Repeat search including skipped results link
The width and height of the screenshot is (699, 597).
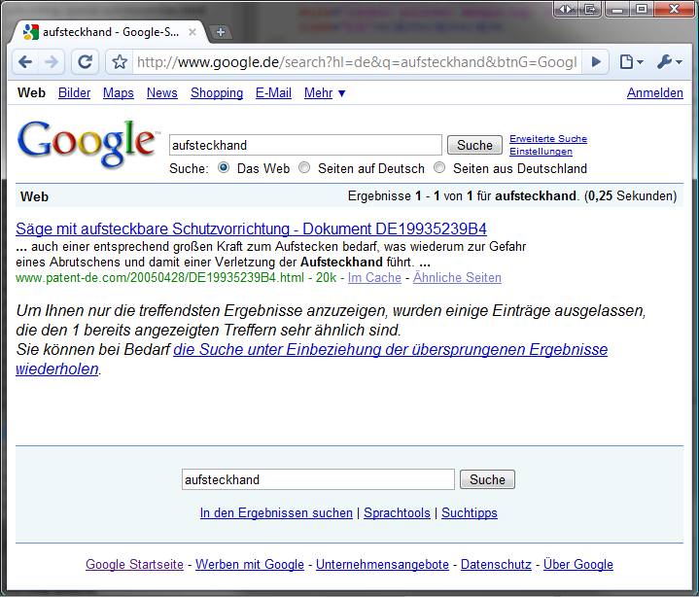(391, 350)
